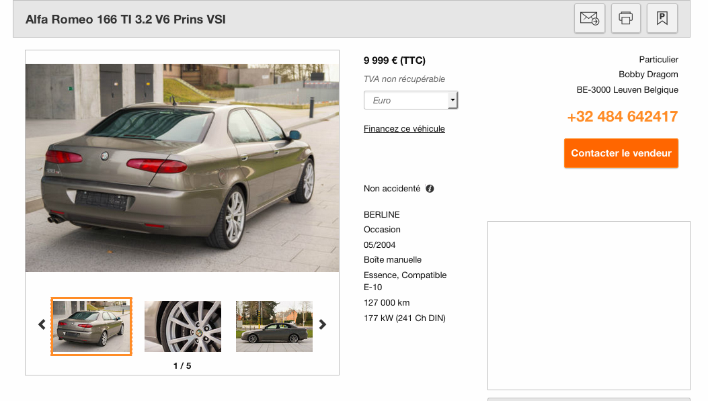Save listing to the parking bookmark
708x401 pixels.
coord(662,19)
